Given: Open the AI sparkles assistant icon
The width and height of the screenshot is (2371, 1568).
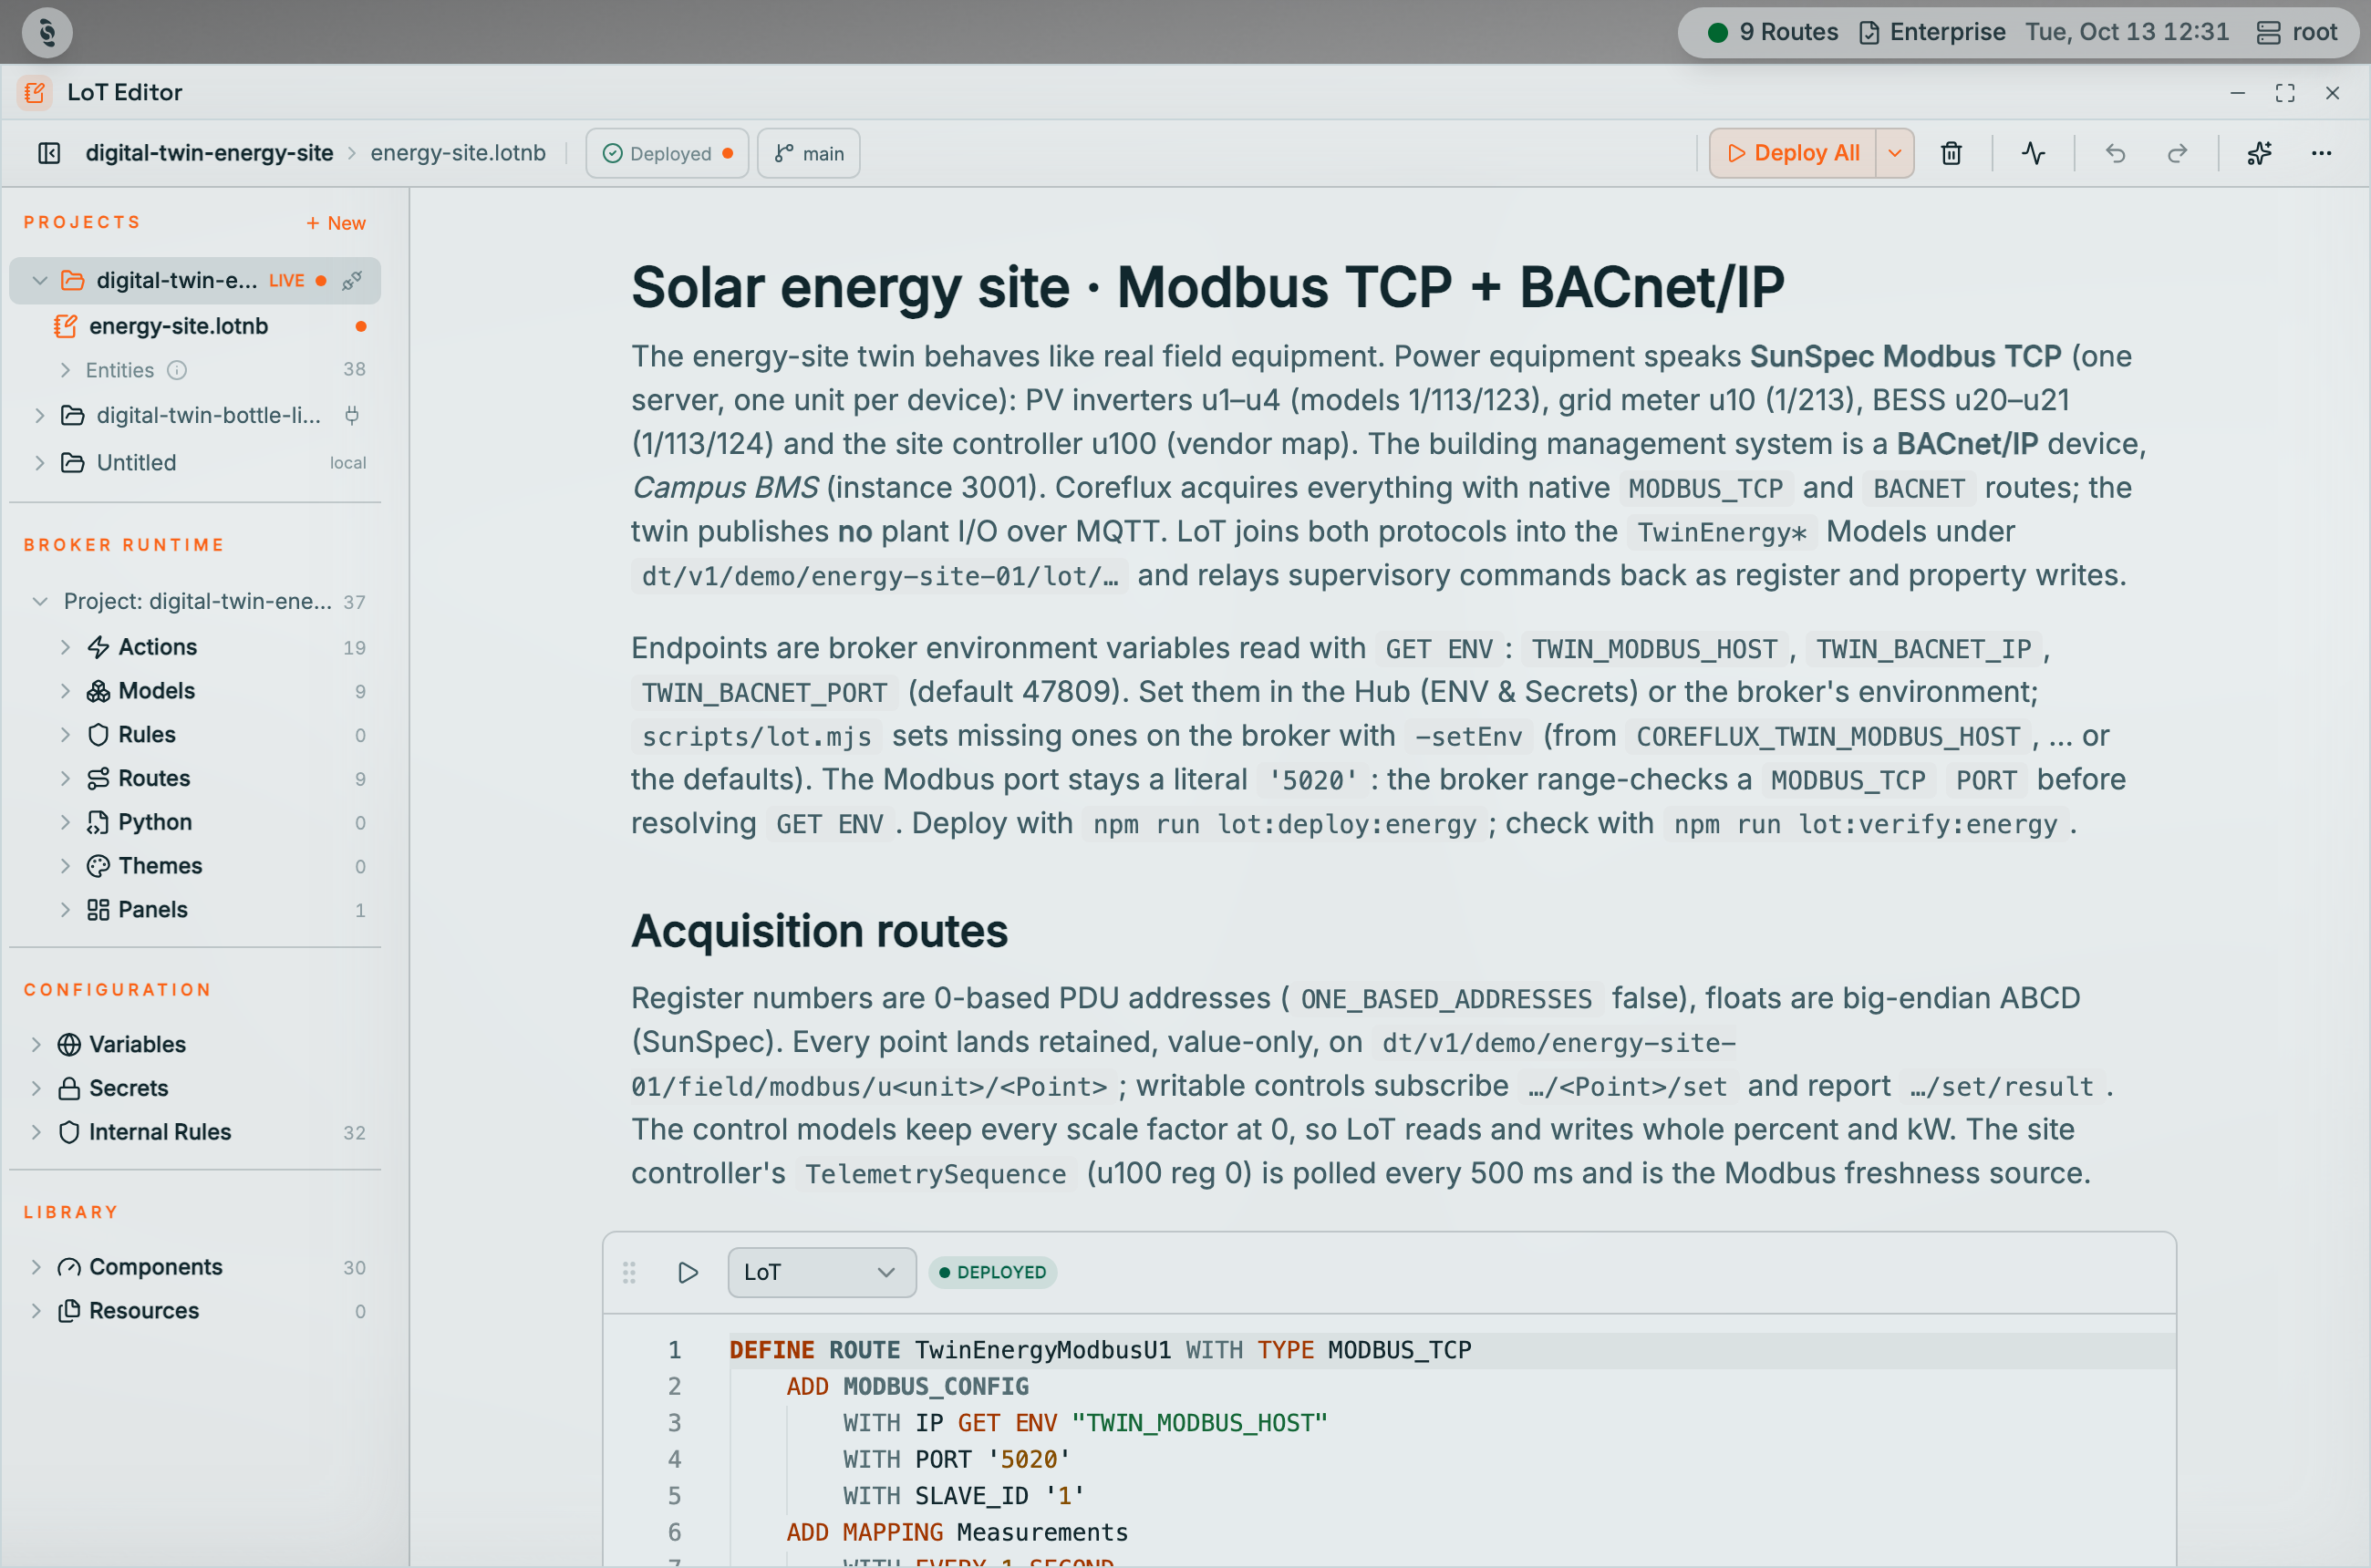Looking at the screenshot, I should pyautogui.click(x=2259, y=153).
